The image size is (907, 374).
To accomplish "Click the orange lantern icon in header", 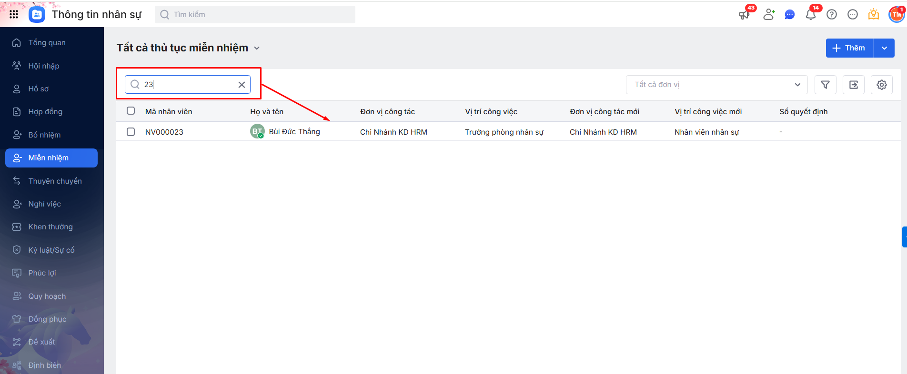I will [x=874, y=15].
